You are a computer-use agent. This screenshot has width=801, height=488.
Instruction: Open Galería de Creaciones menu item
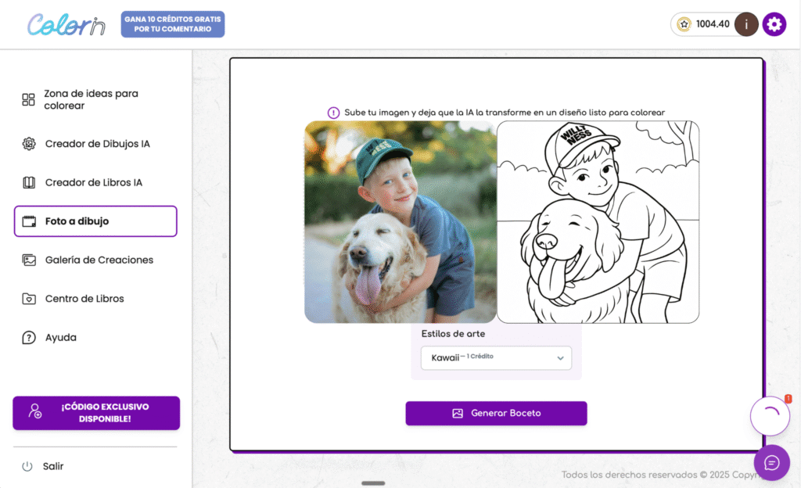(99, 260)
